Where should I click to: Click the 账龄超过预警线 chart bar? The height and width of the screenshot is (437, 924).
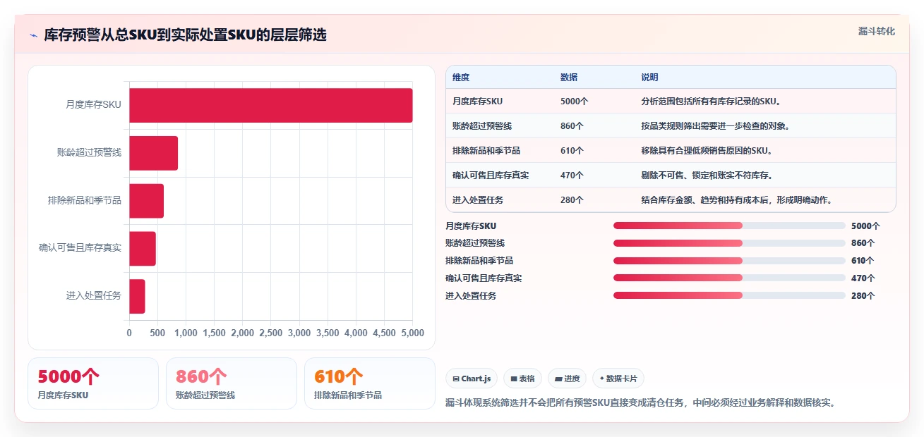pyautogui.click(x=153, y=153)
